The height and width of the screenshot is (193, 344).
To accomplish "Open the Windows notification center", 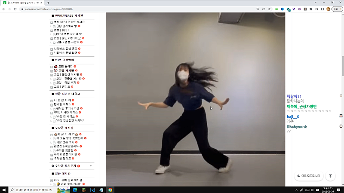I will tap(339, 190).
